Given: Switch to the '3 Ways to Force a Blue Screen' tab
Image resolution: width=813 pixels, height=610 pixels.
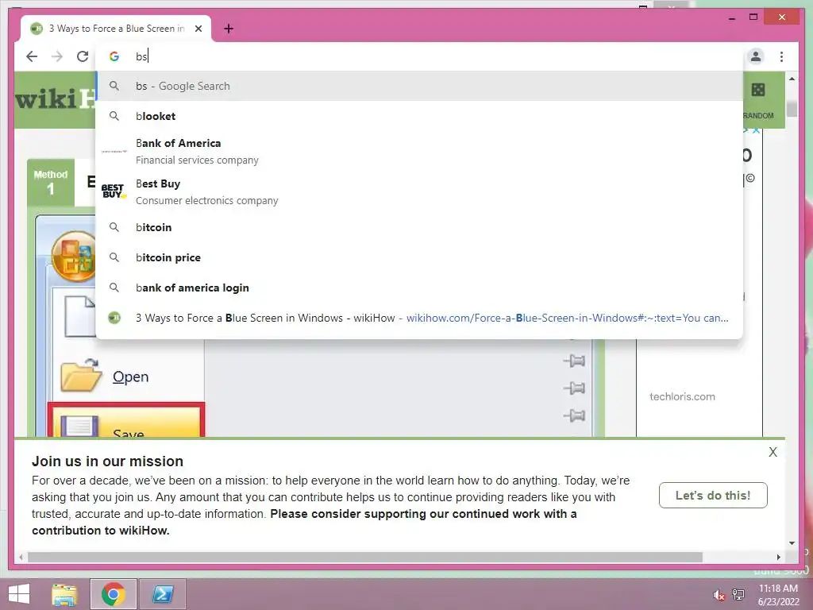Looking at the screenshot, I should pyautogui.click(x=116, y=29).
